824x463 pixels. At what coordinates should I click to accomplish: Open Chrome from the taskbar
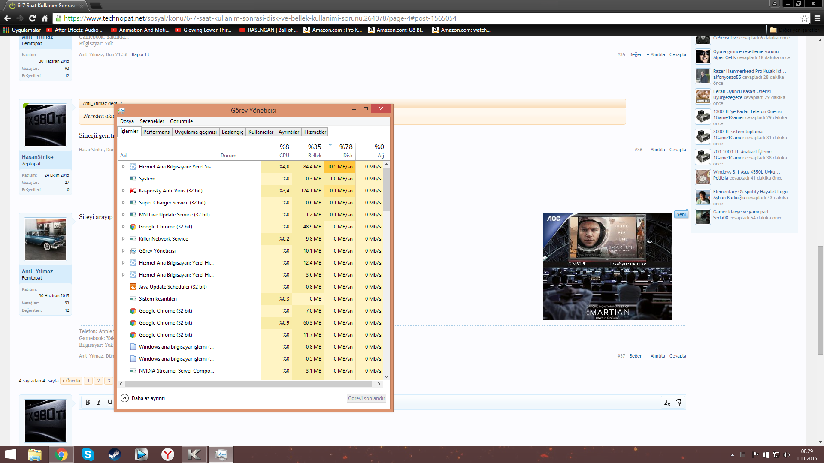[61, 454]
